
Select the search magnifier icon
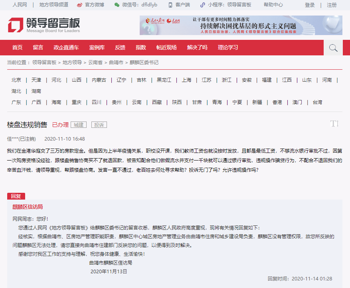[x=333, y=47]
